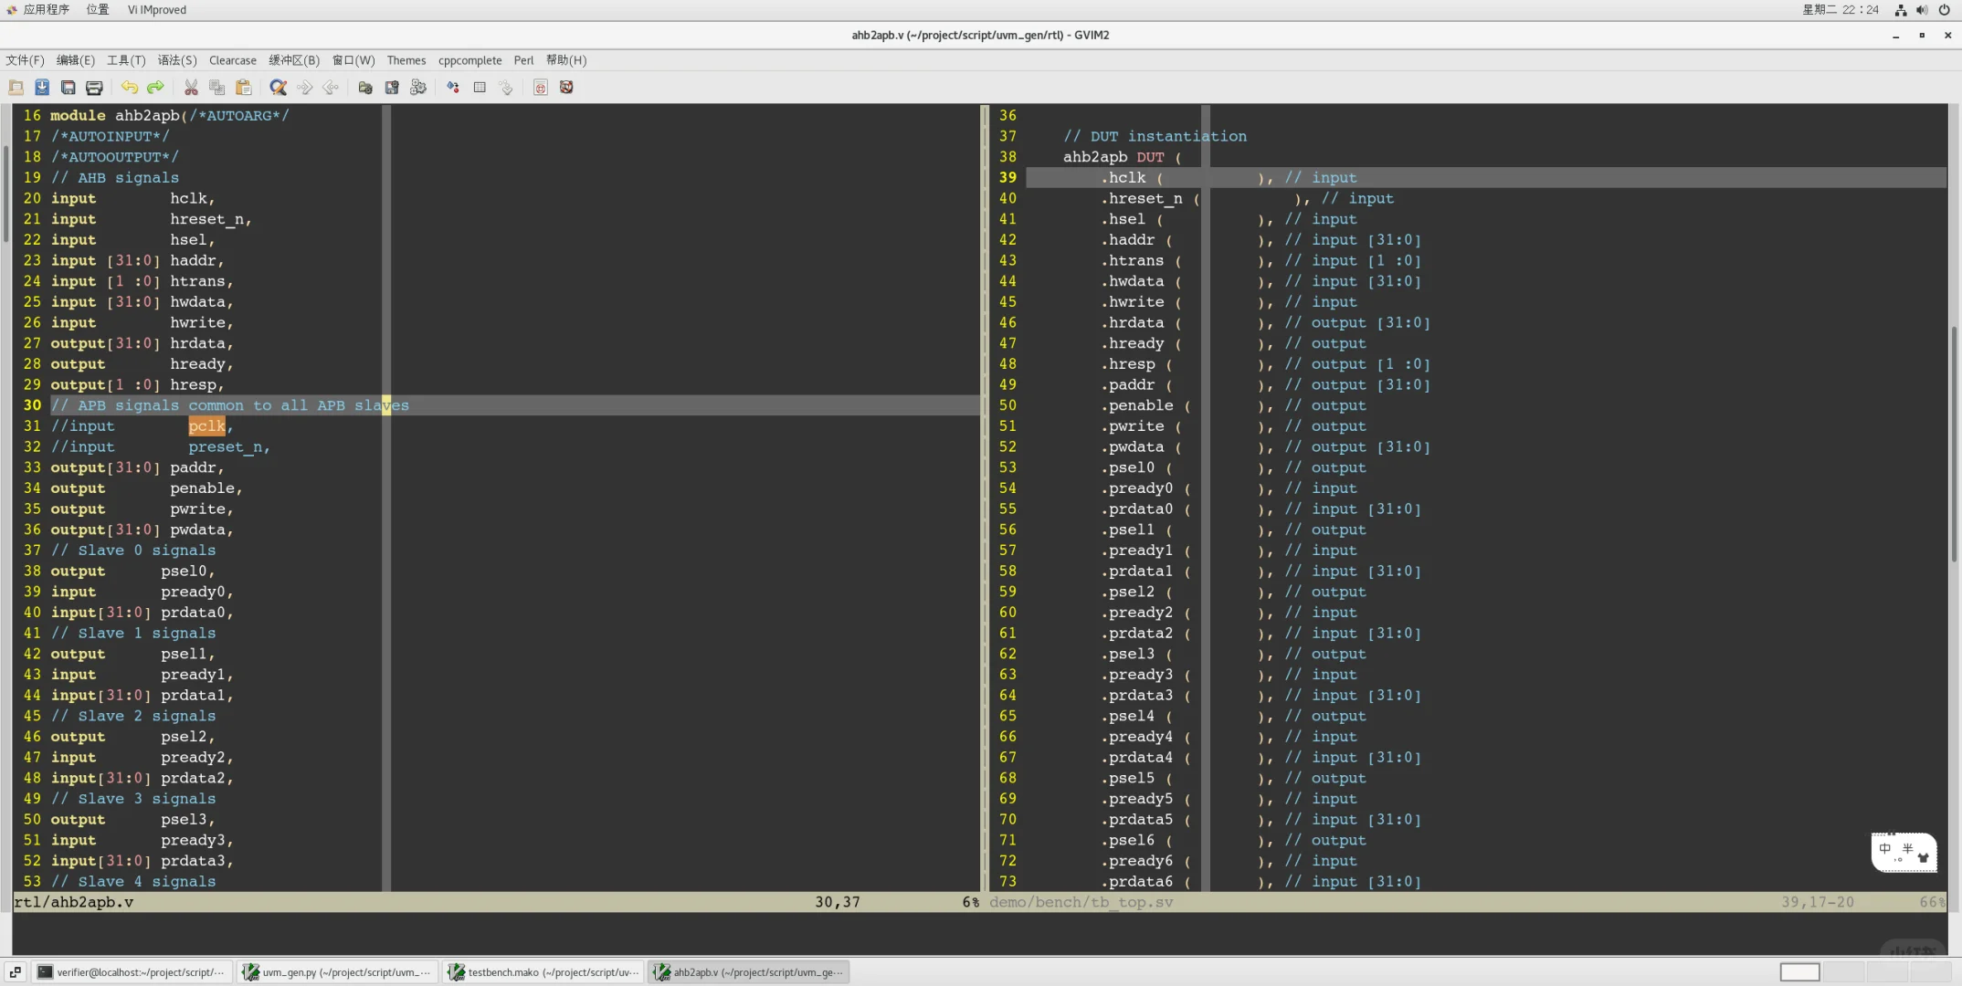Switch to uvm_gen.py taskbar window
Image resolution: width=1962 pixels, height=986 pixels.
point(336,972)
